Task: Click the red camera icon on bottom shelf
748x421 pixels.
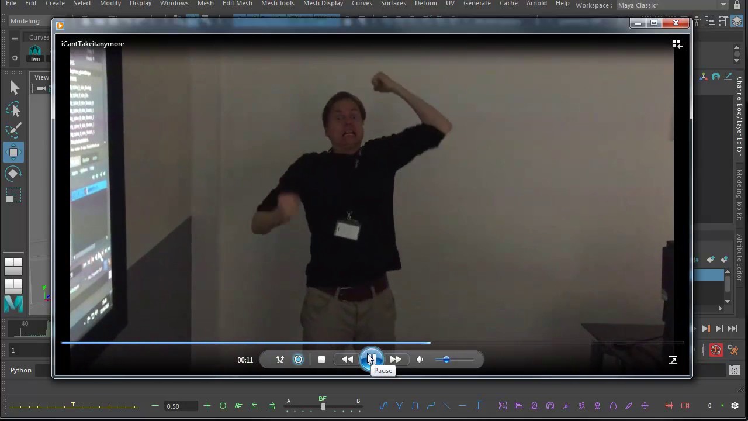Action: [x=685, y=406]
